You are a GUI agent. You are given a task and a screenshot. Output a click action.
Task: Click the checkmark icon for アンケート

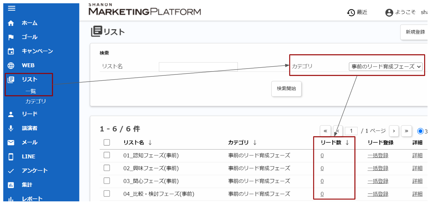click(x=11, y=171)
